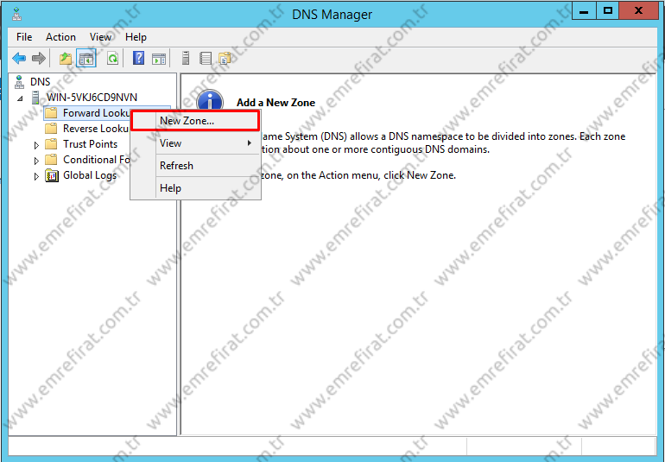665x462 pixels.
Task: Select Refresh in the context menu
Action: pos(176,166)
